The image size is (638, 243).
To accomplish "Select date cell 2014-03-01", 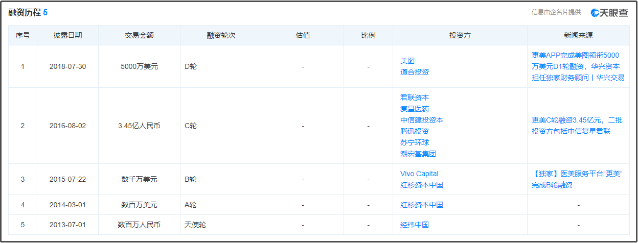I will [x=67, y=205].
